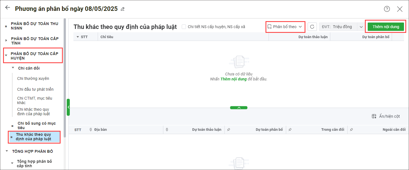This screenshot has width=409, height=170.
Task: Open Ẩn/hiện cột column settings
Action: pyautogui.click(x=386, y=116)
